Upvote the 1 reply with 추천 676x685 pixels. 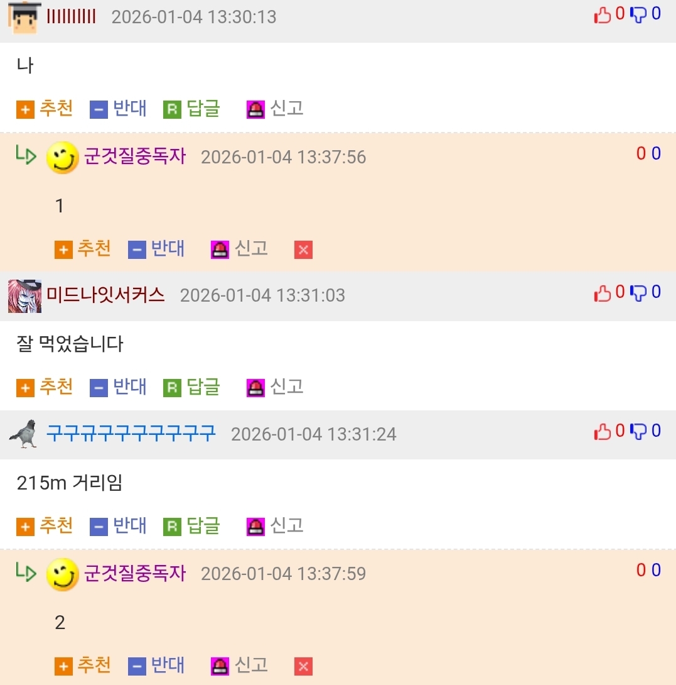coord(82,249)
